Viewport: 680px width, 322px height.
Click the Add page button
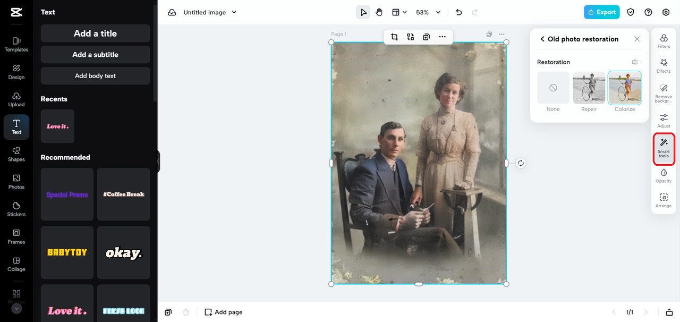pos(224,312)
